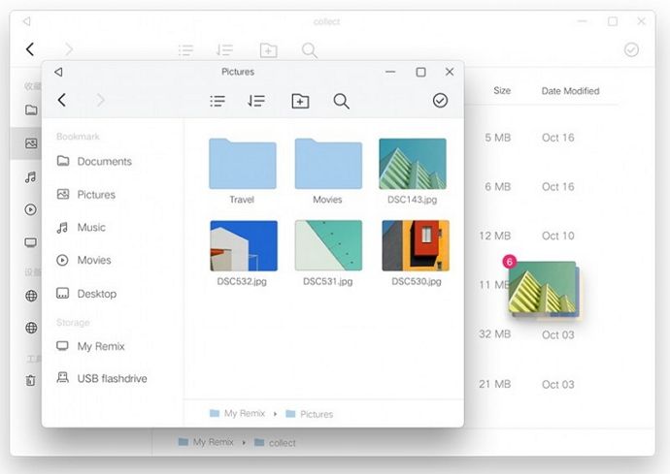Switch to list view in collect window
Viewport: 670px width, 474px height.
point(185,50)
